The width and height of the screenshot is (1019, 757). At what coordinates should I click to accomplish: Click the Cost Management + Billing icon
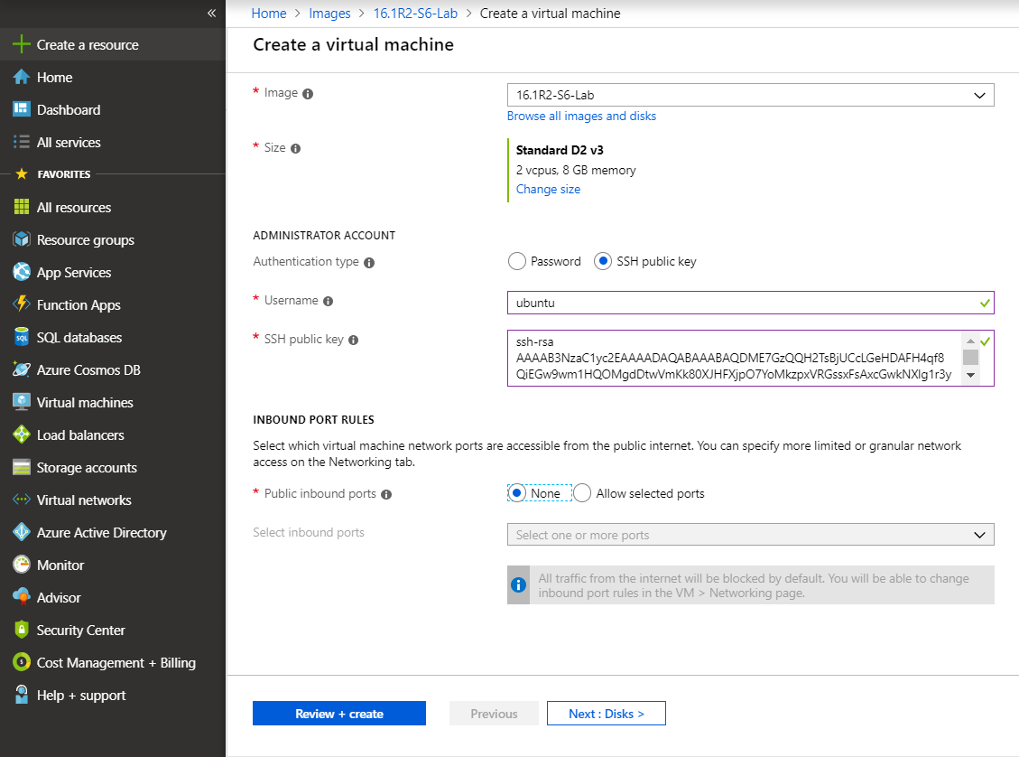point(22,662)
